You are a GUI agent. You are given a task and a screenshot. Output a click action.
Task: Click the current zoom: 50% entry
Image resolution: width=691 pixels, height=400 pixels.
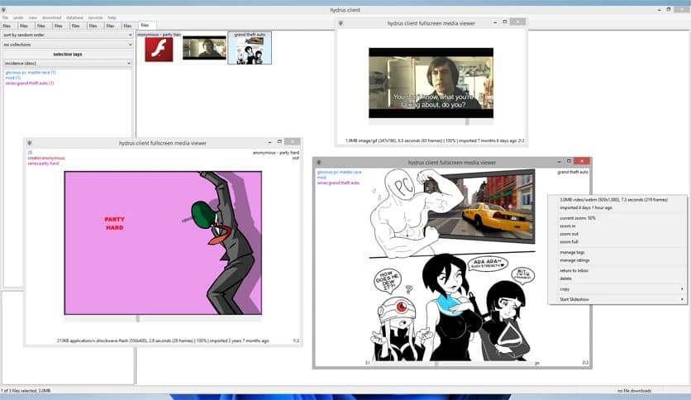[577, 218]
